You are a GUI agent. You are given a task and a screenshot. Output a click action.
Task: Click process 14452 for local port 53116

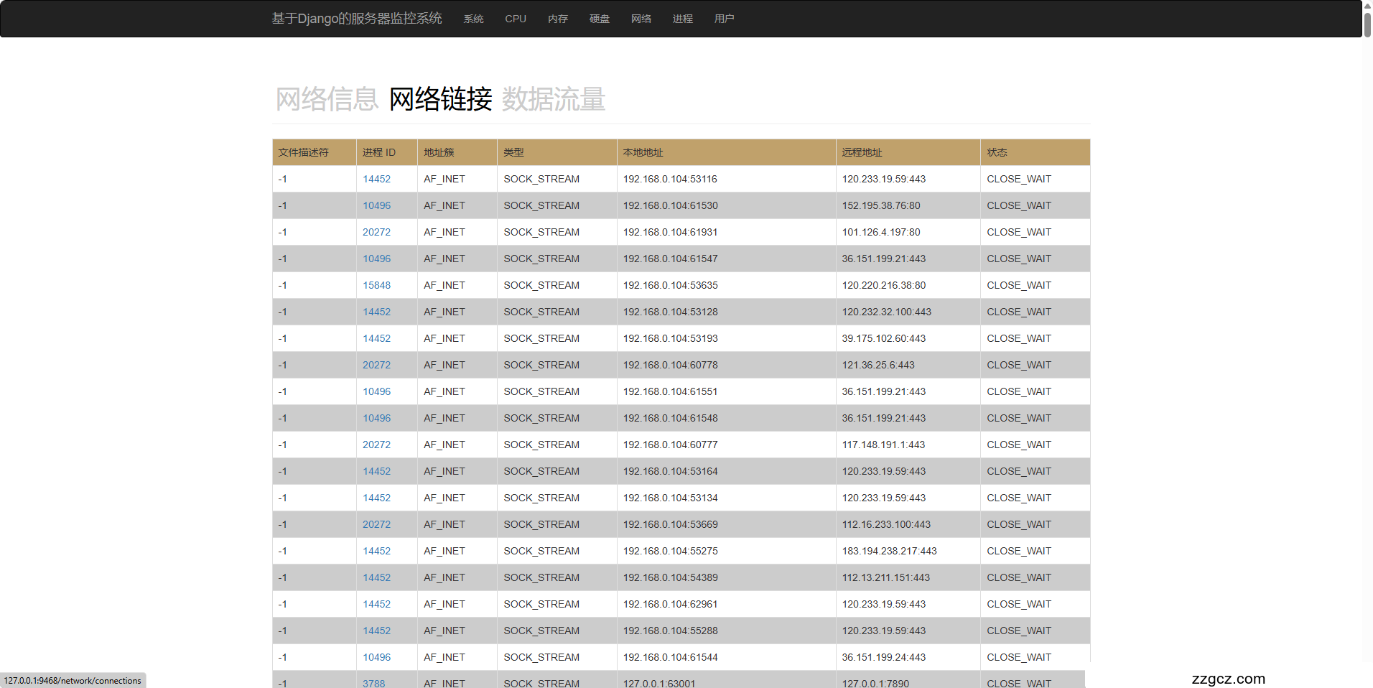point(376,179)
